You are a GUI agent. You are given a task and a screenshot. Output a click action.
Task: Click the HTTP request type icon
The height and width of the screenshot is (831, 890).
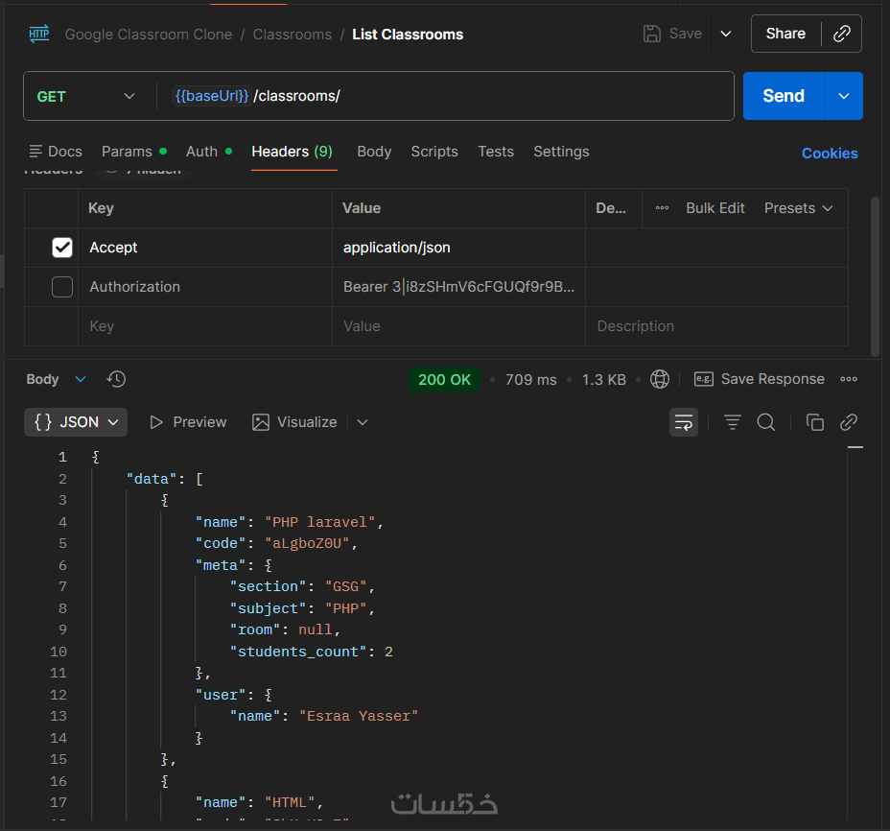point(39,35)
